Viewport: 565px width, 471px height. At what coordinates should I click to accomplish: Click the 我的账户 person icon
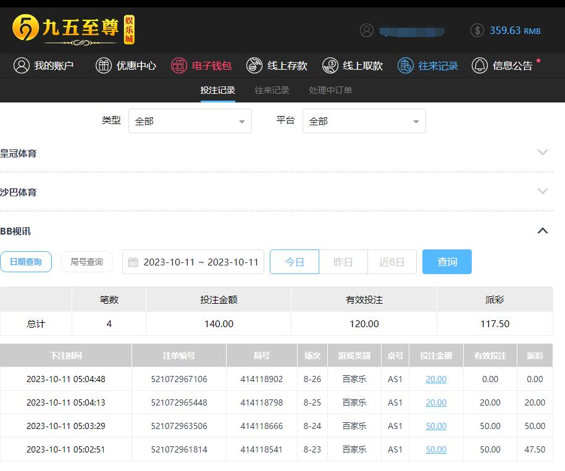tap(21, 65)
